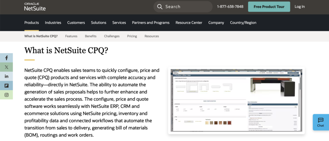329x141 pixels.
Task: Open the Solutions menu
Action: [99, 23]
